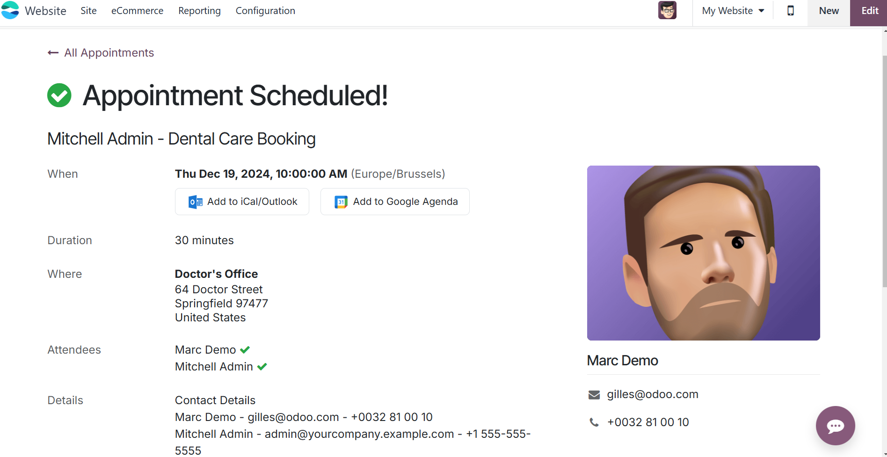Viewport: 887px width, 457px height.
Task: Click the "Doctor's Office" location name
Action: pyautogui.click(x=216, y=274)
